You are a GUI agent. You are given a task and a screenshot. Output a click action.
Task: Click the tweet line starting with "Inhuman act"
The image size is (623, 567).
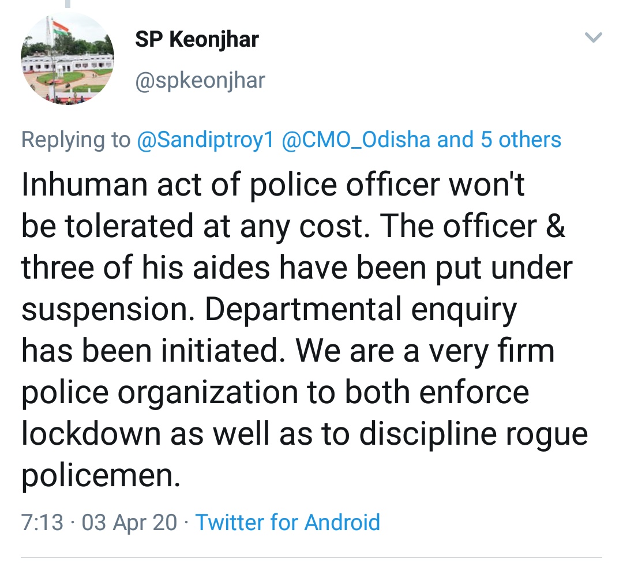coord(273,186)
